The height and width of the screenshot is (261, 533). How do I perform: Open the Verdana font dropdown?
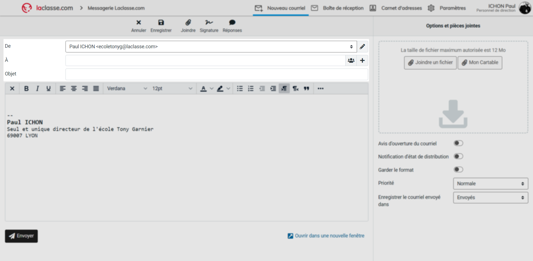[x=126, y=88]
